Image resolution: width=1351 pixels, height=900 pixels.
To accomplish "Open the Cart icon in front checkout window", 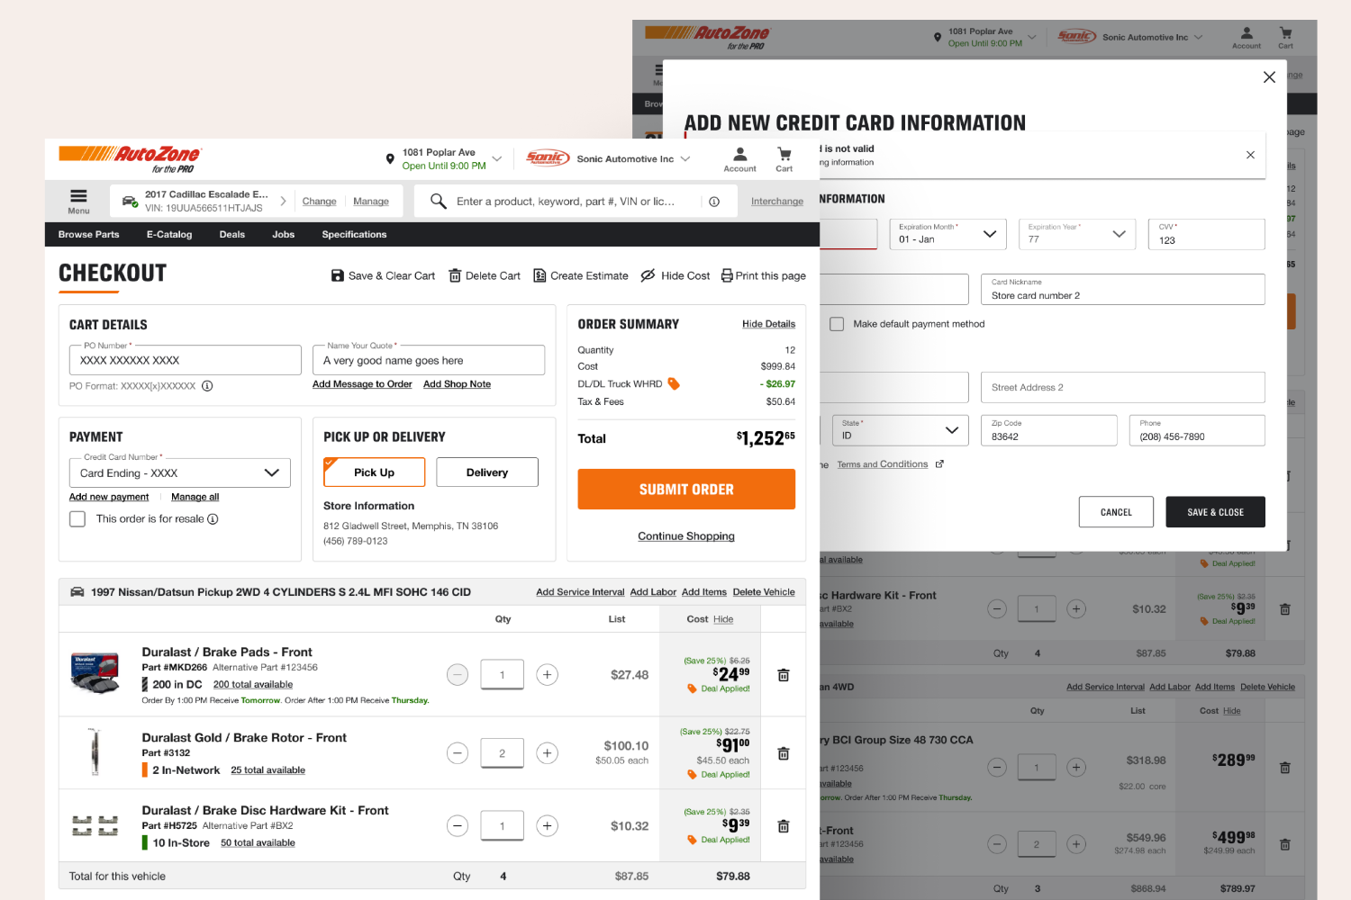I will pos(784,154).
